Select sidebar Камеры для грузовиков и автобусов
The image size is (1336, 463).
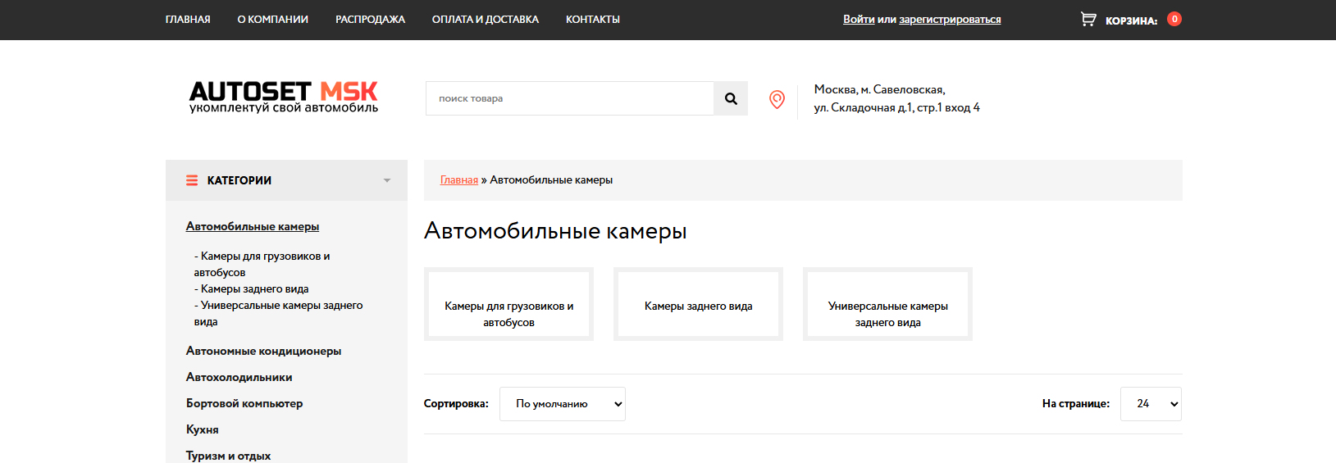(x=262, y=264)
